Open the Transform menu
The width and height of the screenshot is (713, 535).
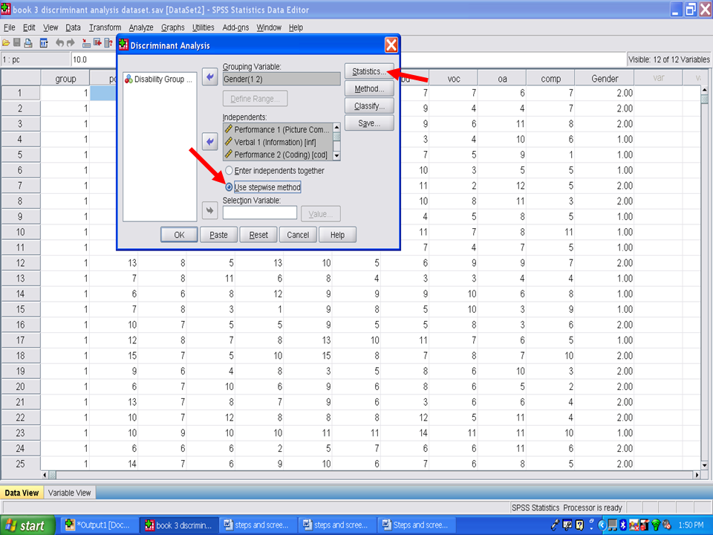pos(105,27)
